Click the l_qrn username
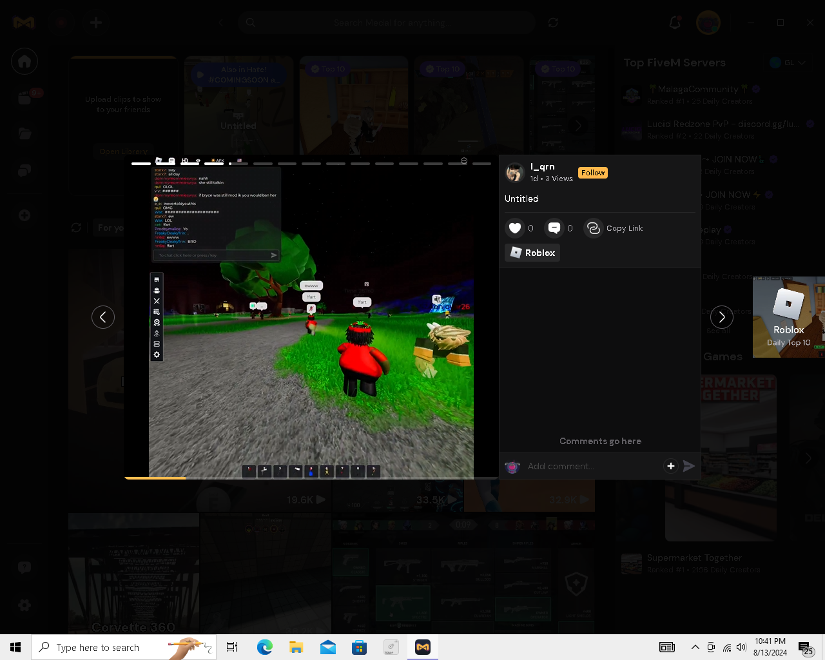This screenshot has height=660, width=825. click(x=542, y=167)
